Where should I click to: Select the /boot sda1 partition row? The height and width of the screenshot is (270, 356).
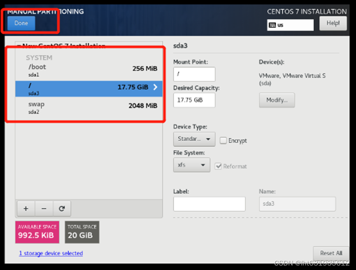[x=89, y=70]
